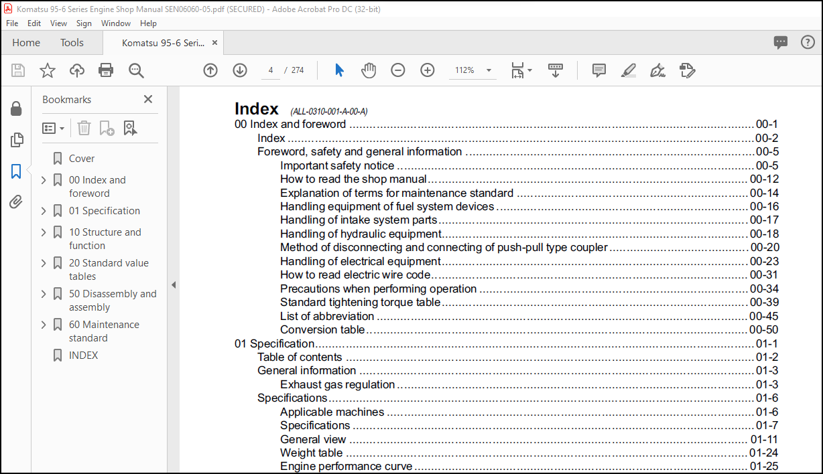The image size is (823, 474).
Task: Follow 'Handling of hydraulic equipment' index link
Action: coord(361,234)
